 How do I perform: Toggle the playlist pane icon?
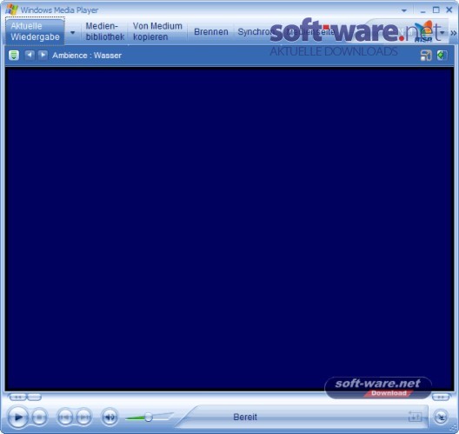[442, 55]
